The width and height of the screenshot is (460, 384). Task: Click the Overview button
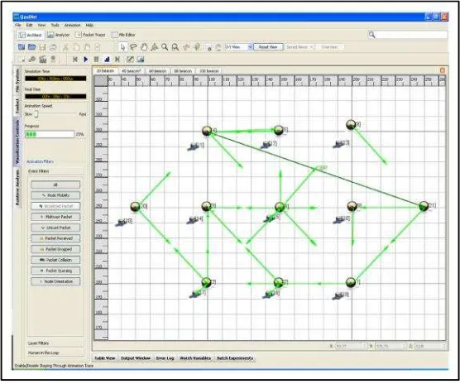329,47
